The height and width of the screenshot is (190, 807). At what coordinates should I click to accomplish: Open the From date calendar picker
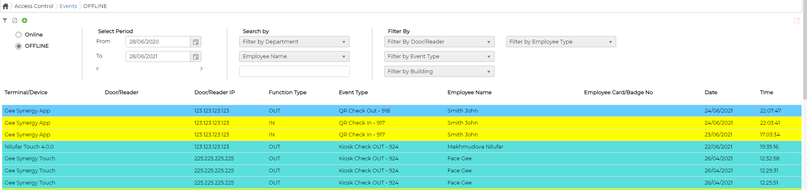[x=196, y=42]
